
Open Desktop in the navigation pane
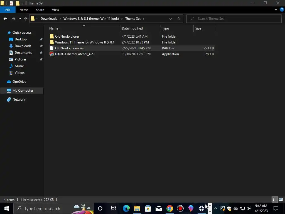coord(21,39)
